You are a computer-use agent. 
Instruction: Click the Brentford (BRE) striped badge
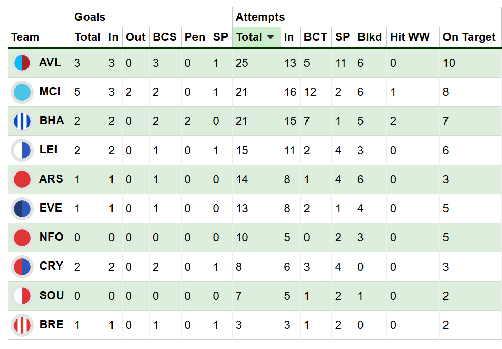(x=22, y=324)
